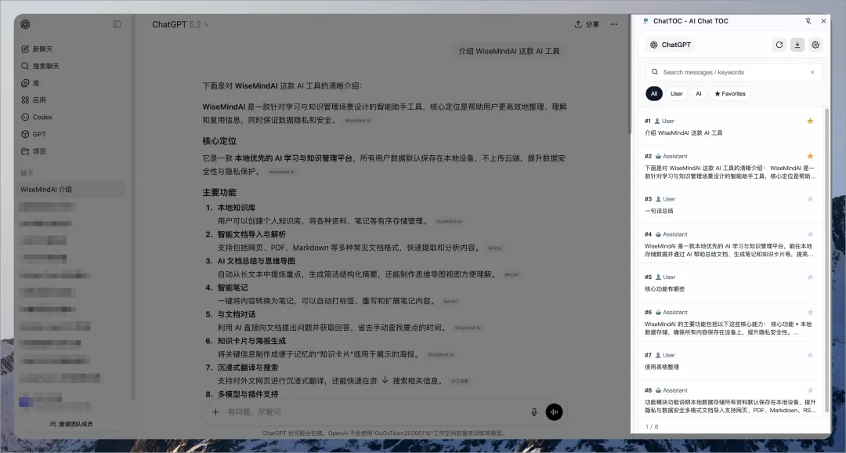Favorite message #3 with its star
846x453 pixels.
click(810, 199)
